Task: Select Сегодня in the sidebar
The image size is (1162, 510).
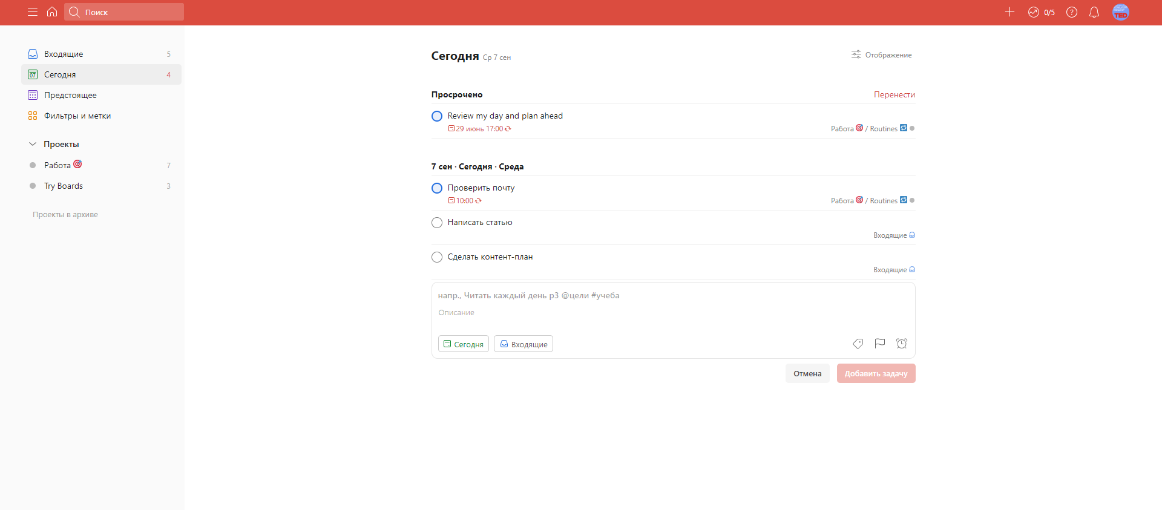Action: click(101, 74)
